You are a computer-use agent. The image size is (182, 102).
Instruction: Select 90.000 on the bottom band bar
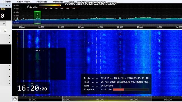tap(66, 99)
